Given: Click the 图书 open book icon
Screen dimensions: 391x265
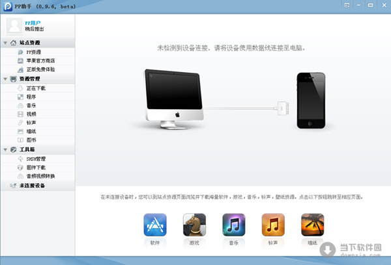Looking at the screenshot, I should (x=20, y=140).
